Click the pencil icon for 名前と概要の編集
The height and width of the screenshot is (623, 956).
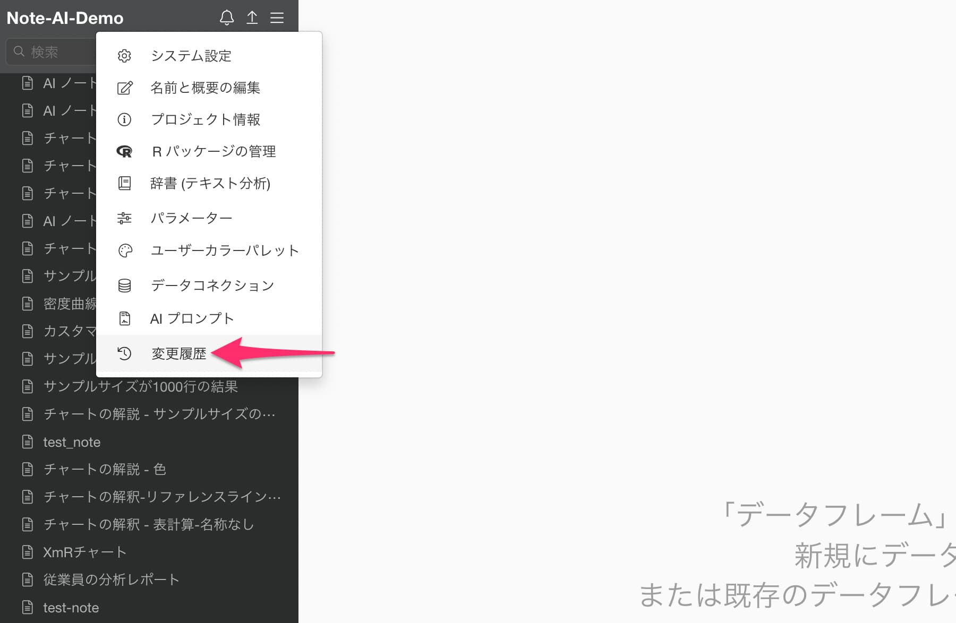point(124,88)
